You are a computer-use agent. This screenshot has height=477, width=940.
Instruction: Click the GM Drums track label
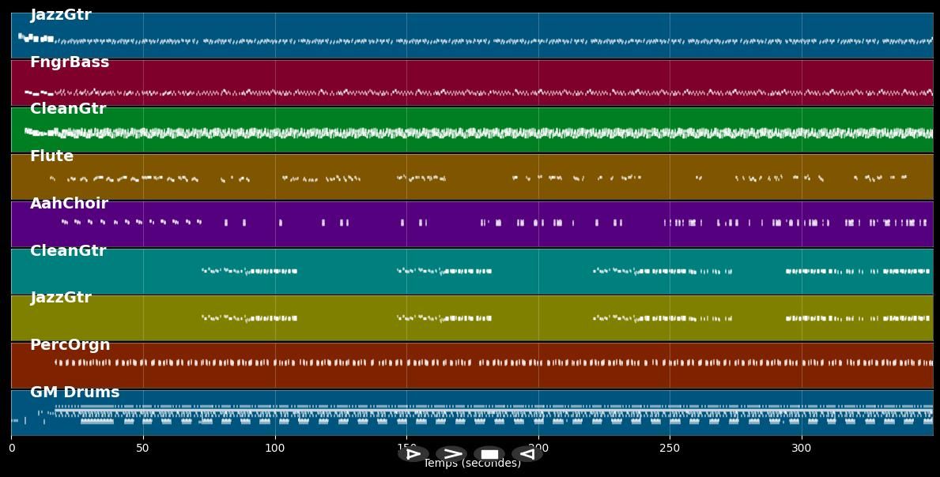tap(75, 392)
